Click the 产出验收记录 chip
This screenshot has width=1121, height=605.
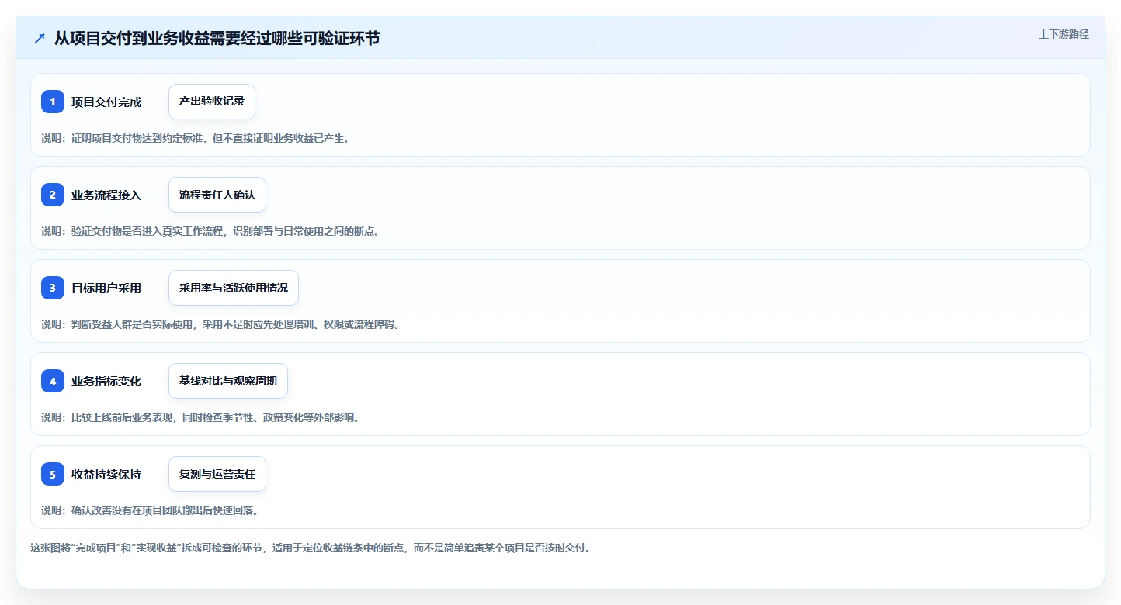coord(212,102)
